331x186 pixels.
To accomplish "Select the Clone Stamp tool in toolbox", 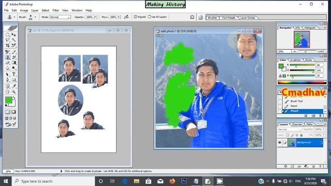I will tap(8, 57).
